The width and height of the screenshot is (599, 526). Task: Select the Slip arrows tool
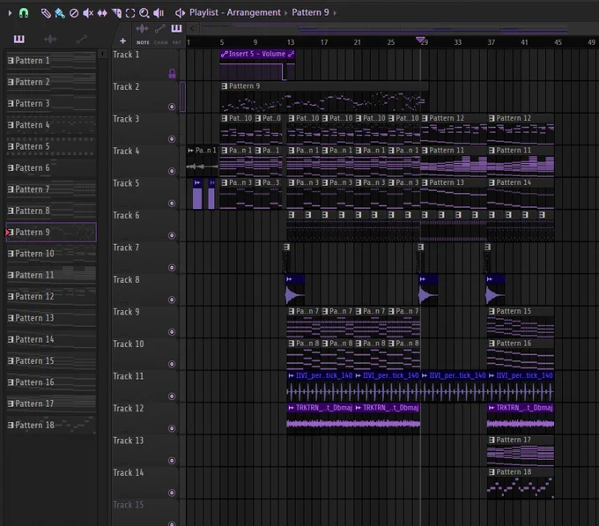tap(102, 13)
